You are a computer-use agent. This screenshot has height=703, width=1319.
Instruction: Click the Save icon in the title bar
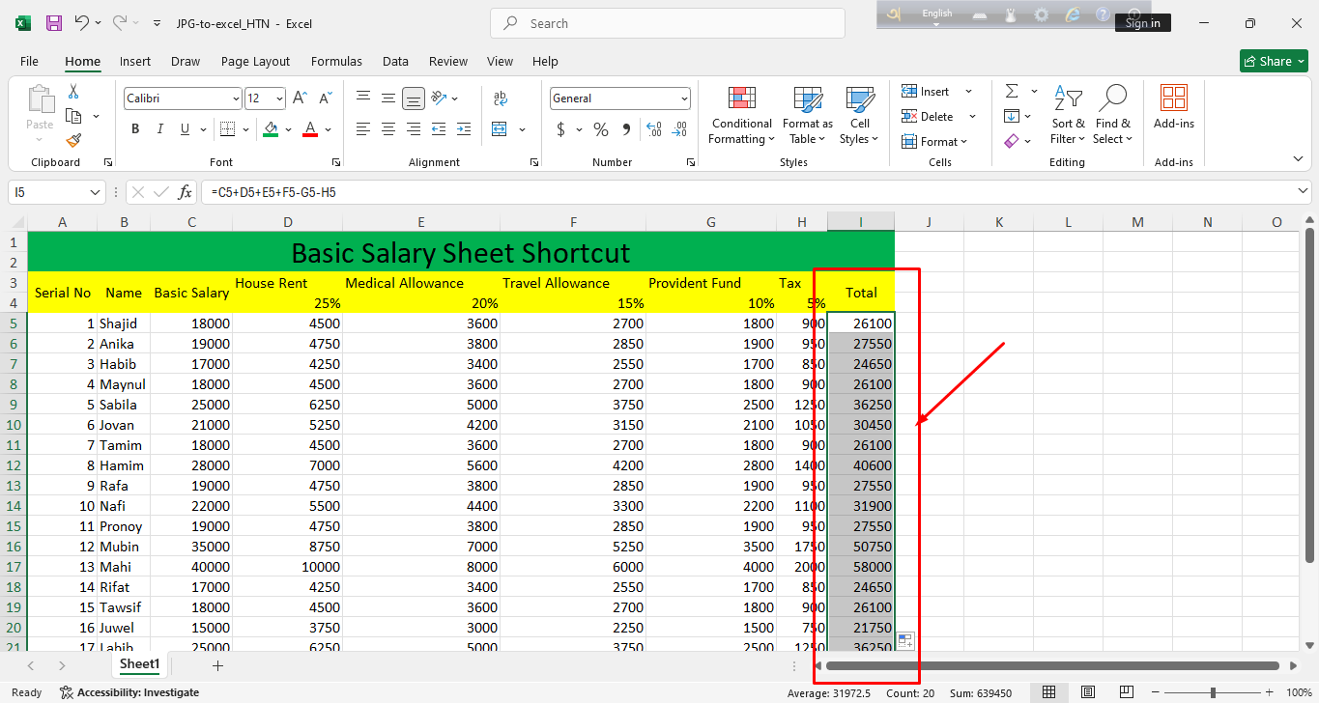coord(54,23)
